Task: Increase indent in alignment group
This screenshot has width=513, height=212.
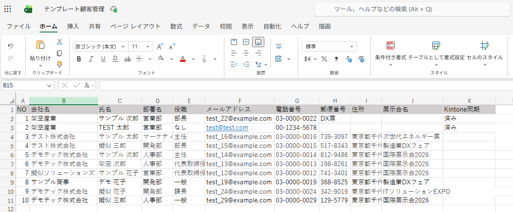Action: pos(246,64)
